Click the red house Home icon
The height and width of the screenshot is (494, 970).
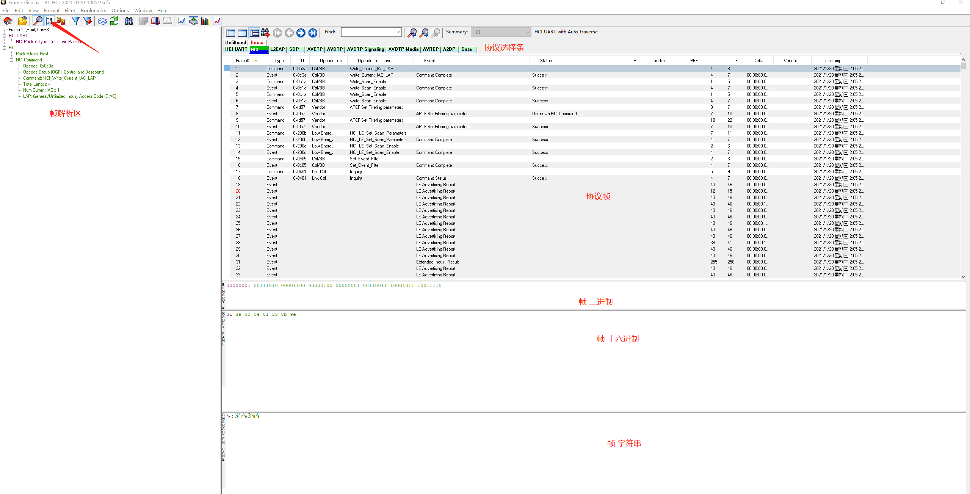8,21
